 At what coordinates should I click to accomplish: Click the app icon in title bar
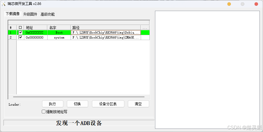coord(4,4)
